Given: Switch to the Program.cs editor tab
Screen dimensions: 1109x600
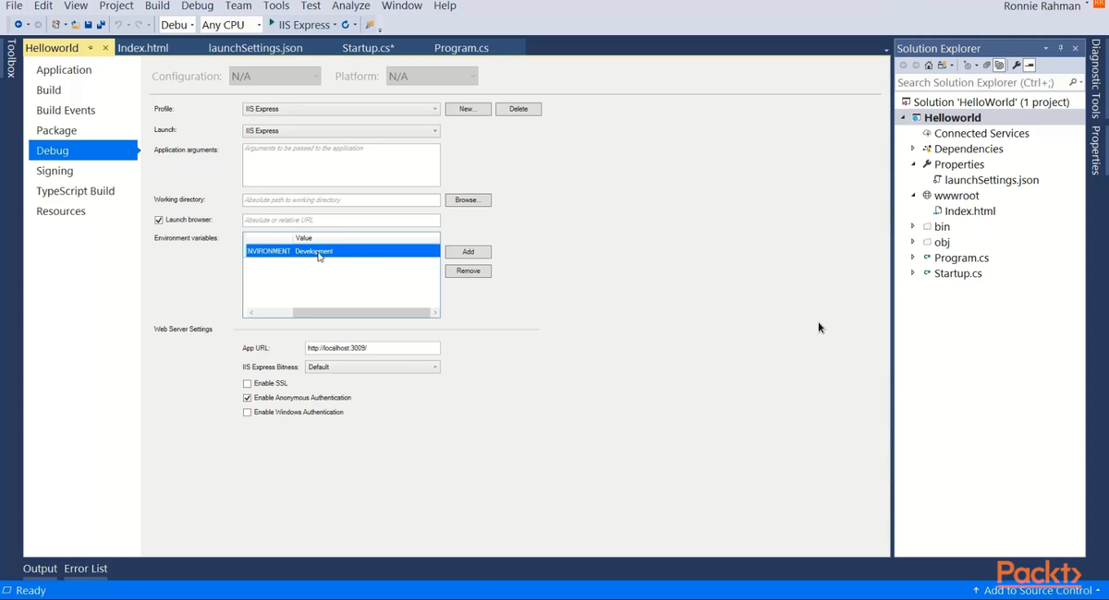Looking at the screenshot, I should point(461,48).
